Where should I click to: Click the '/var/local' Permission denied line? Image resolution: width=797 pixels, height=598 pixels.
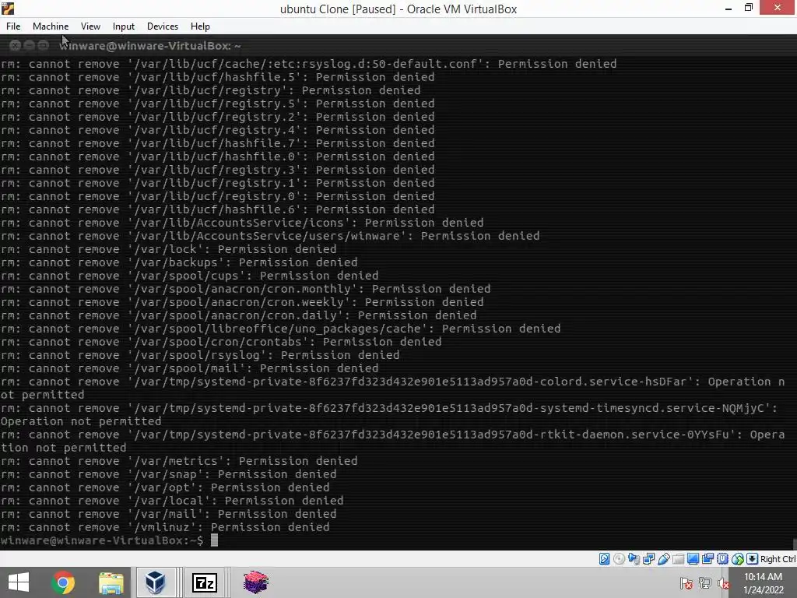(172, 501)
